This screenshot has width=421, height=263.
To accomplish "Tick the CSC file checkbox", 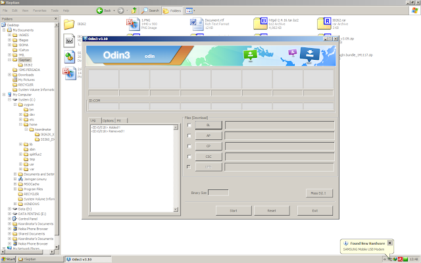I will (189, 156).
